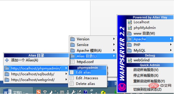Click the httpd.conf document icon
The width and height of the screenshot is (174, 94).
tap(73, 62)
